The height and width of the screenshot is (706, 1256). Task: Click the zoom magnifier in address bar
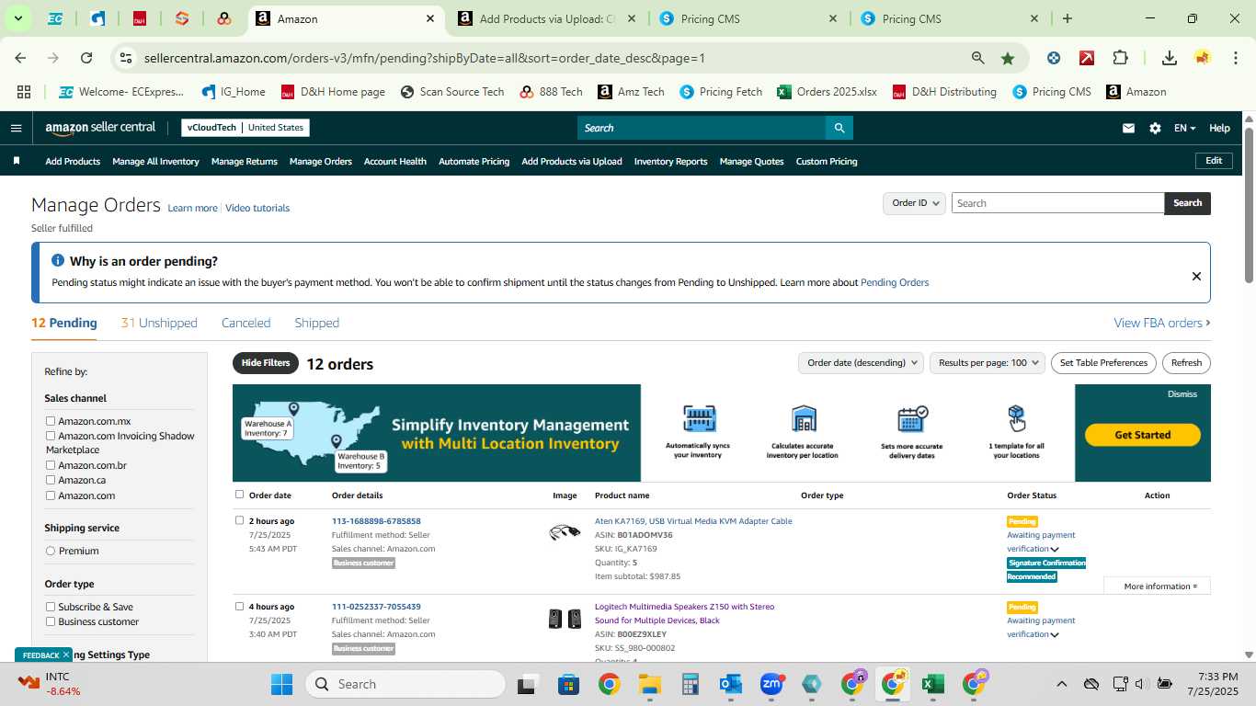[978, 58]
